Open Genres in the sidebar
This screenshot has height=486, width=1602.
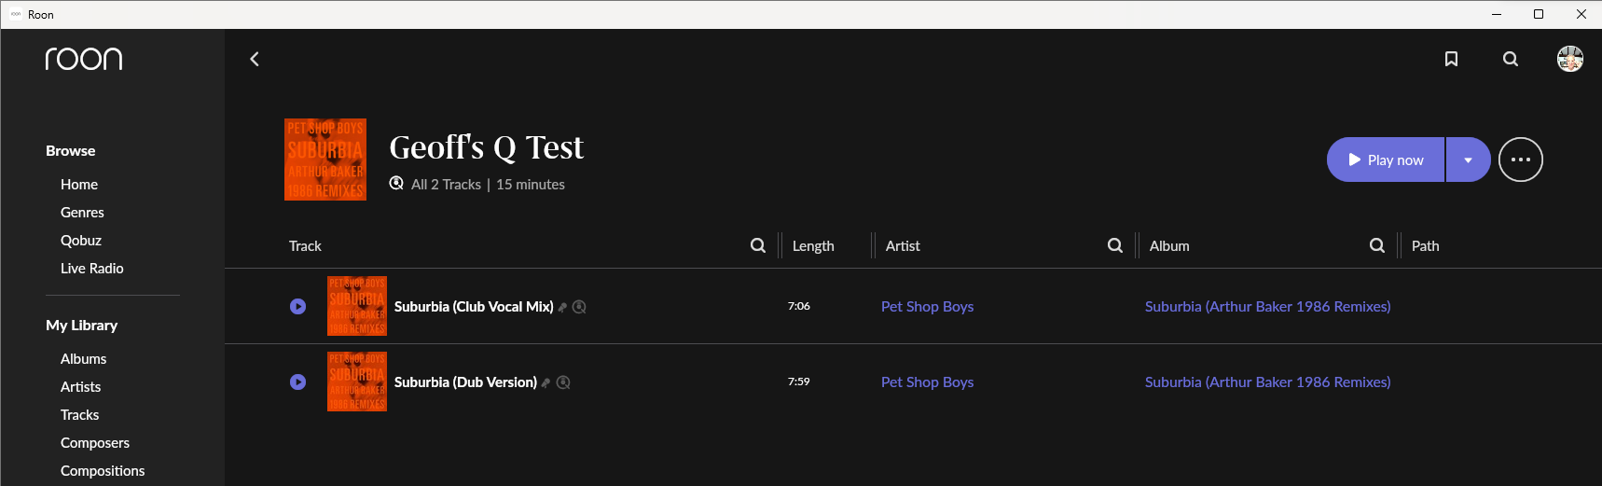(x=82, y=213)
